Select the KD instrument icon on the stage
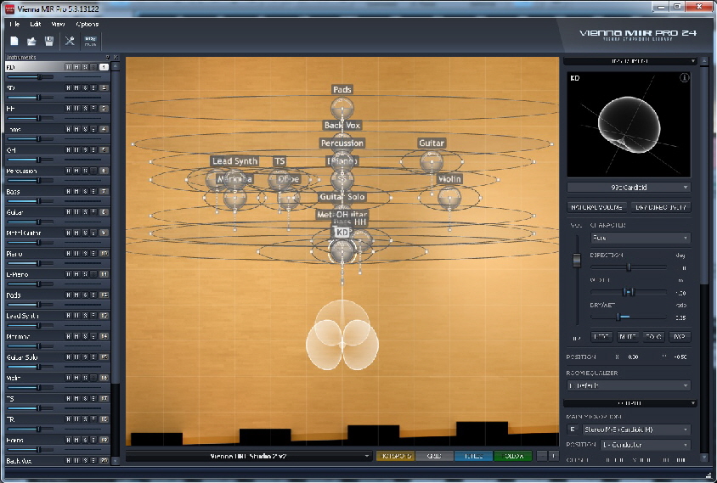717x483 pixels. 342,250
